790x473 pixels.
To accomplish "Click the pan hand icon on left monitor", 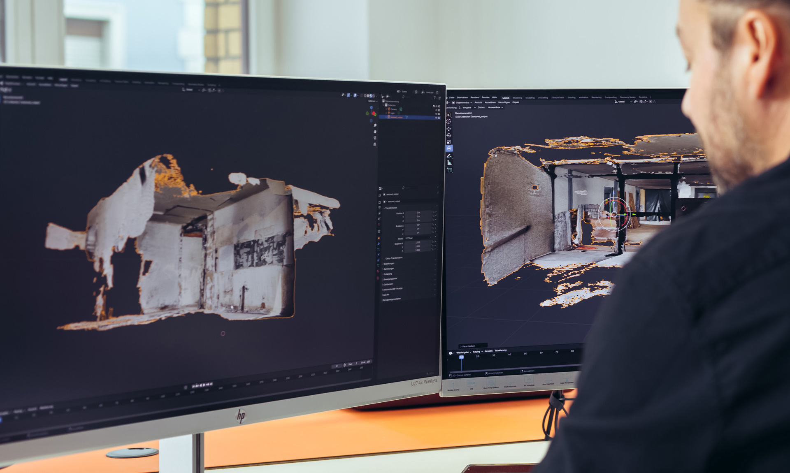I will 375,132.
